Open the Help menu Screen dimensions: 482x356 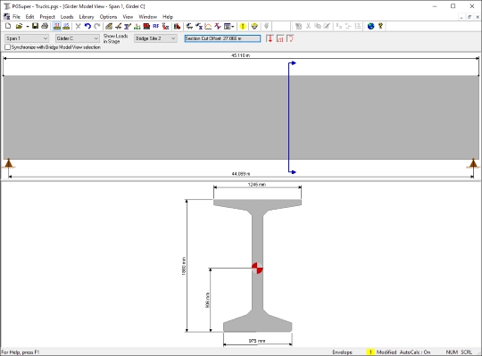click(168, 17)
